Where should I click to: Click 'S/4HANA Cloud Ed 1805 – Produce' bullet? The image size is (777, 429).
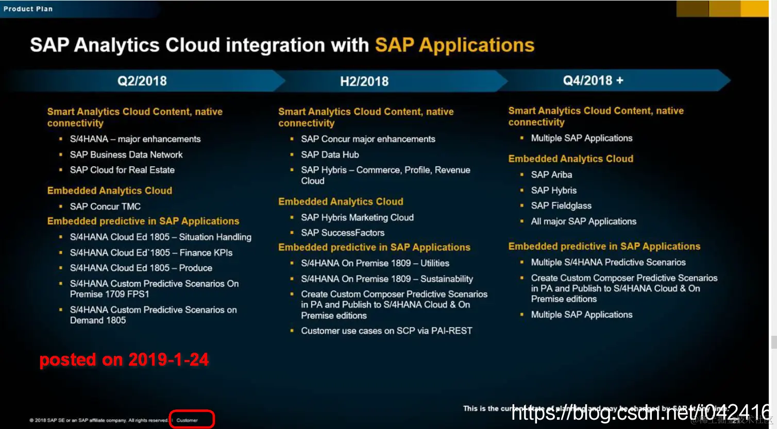point(141,268)
